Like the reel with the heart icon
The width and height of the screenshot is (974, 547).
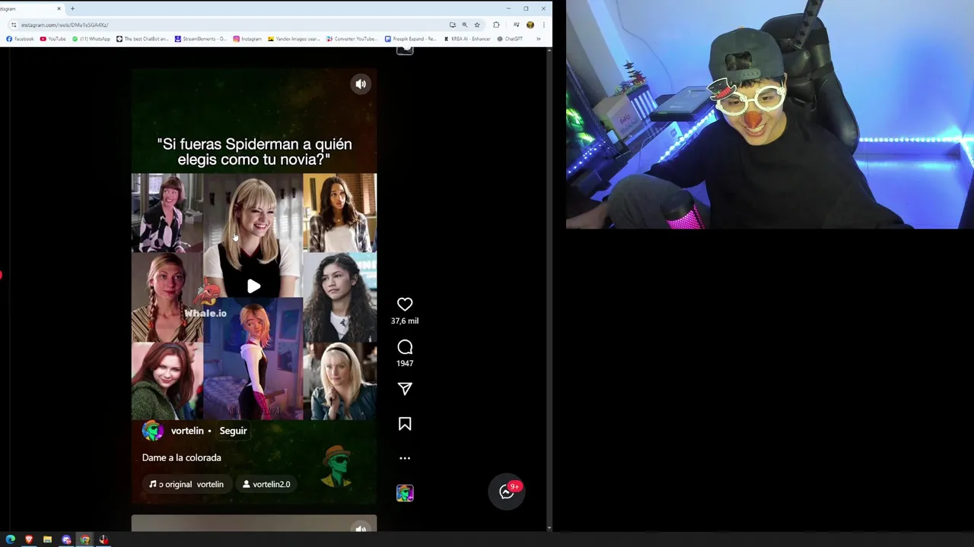[x=405, y=304]
